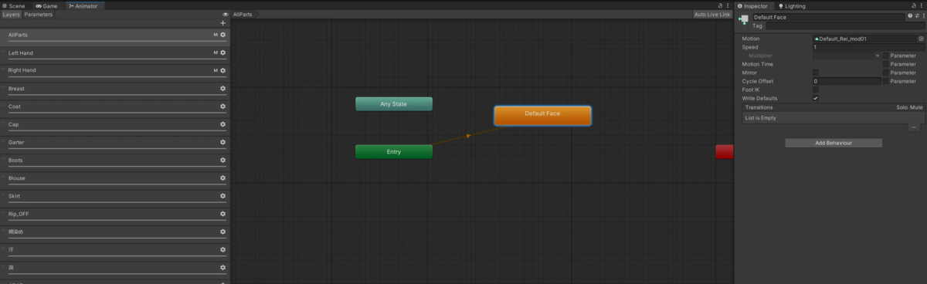Viewport: 927px width, 284px height.
Task: Select the Skirt layer row
Action: (114, 197)
